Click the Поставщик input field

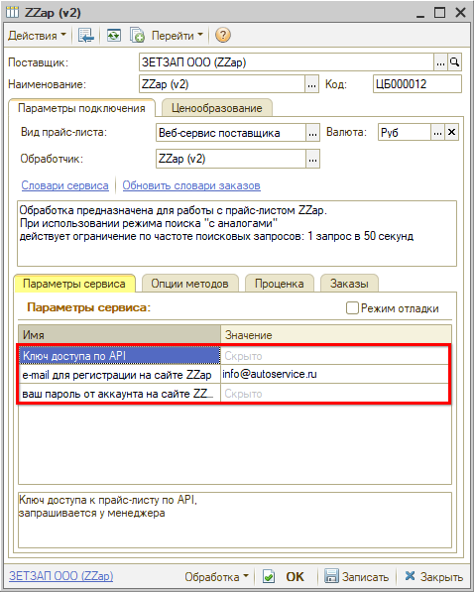coord(287,62)
